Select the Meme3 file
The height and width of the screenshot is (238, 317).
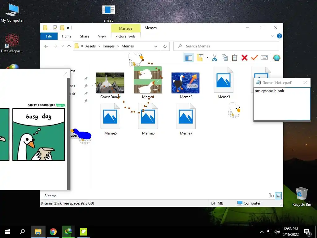click(x=224, y=82)
